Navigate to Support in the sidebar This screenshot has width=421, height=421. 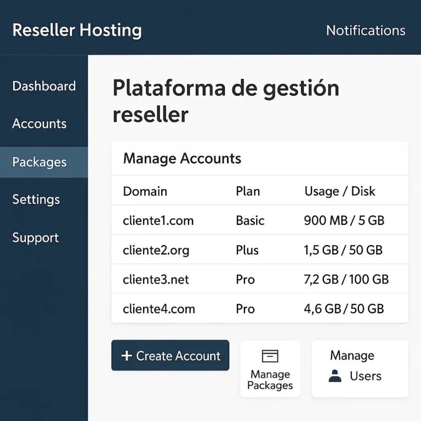click(x=36, y=238)
